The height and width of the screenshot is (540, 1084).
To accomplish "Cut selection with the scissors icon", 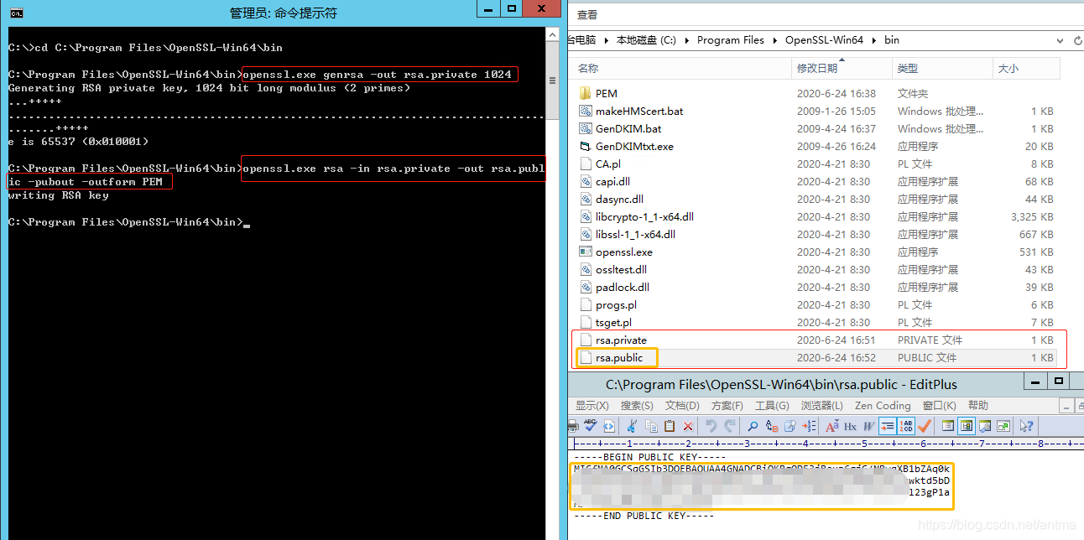I will tap(632, 426).
